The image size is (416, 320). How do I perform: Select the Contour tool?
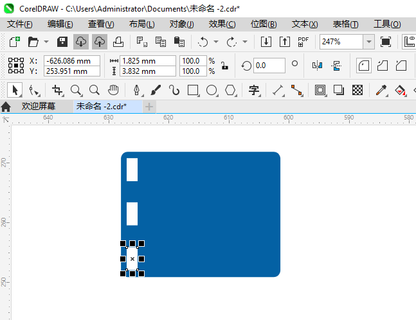coord(320,90)
